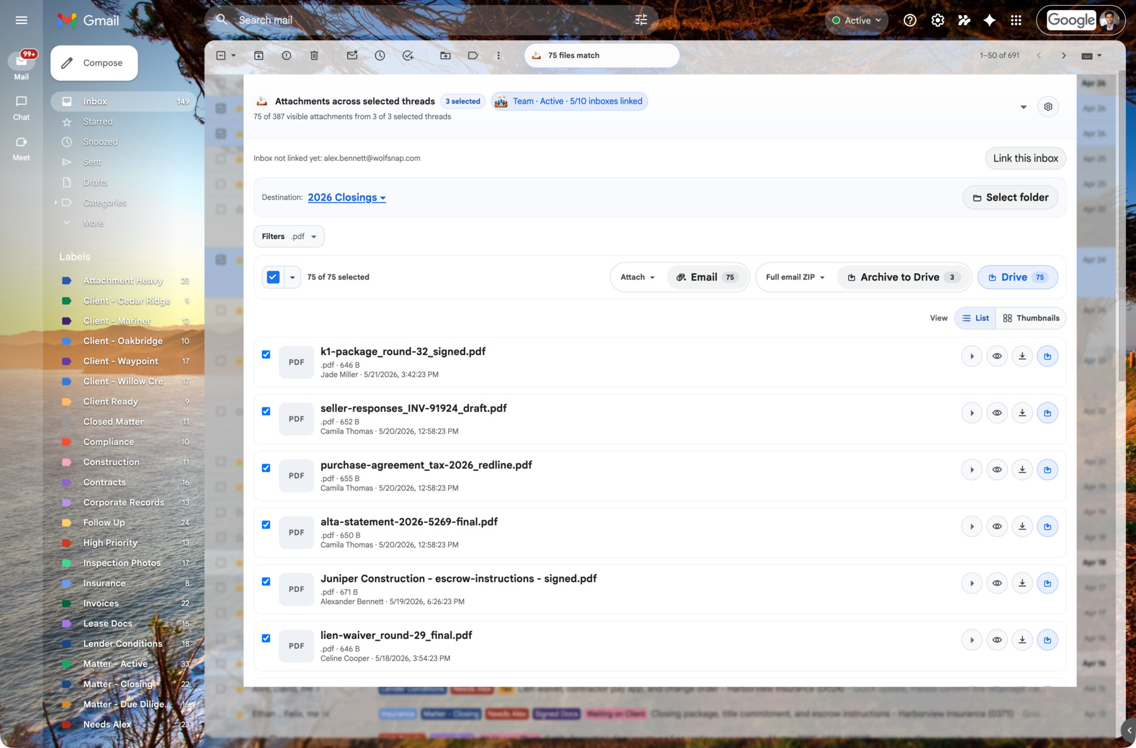
Task: Uncheck k1-package_round-32_signed.pdf checkbox
Action: (266, 354)
